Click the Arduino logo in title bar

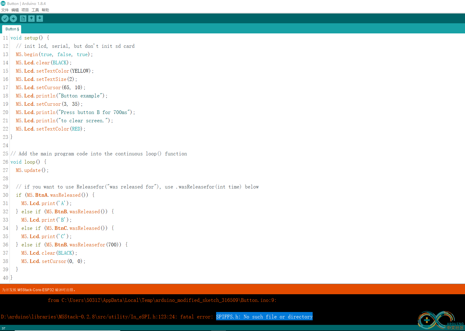coord(3,3)
